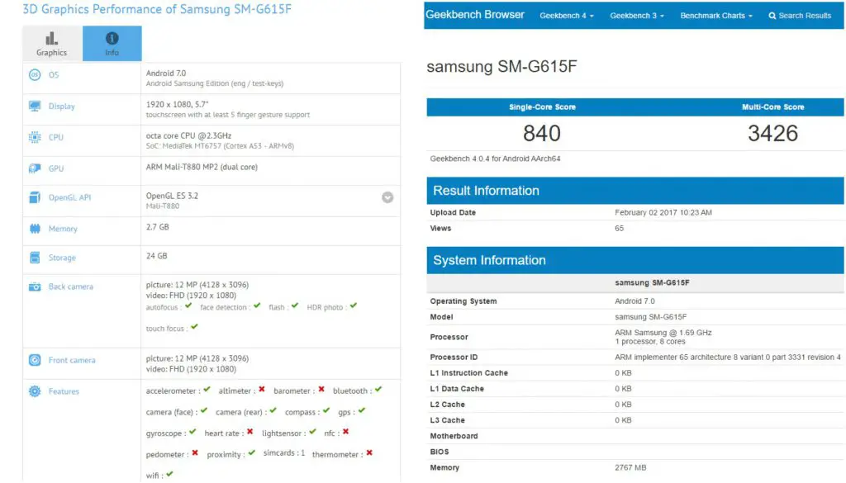Click the gyroscope check mark
Image resolution: width=846 pixels, height=483 pixels.
point(192,432)
